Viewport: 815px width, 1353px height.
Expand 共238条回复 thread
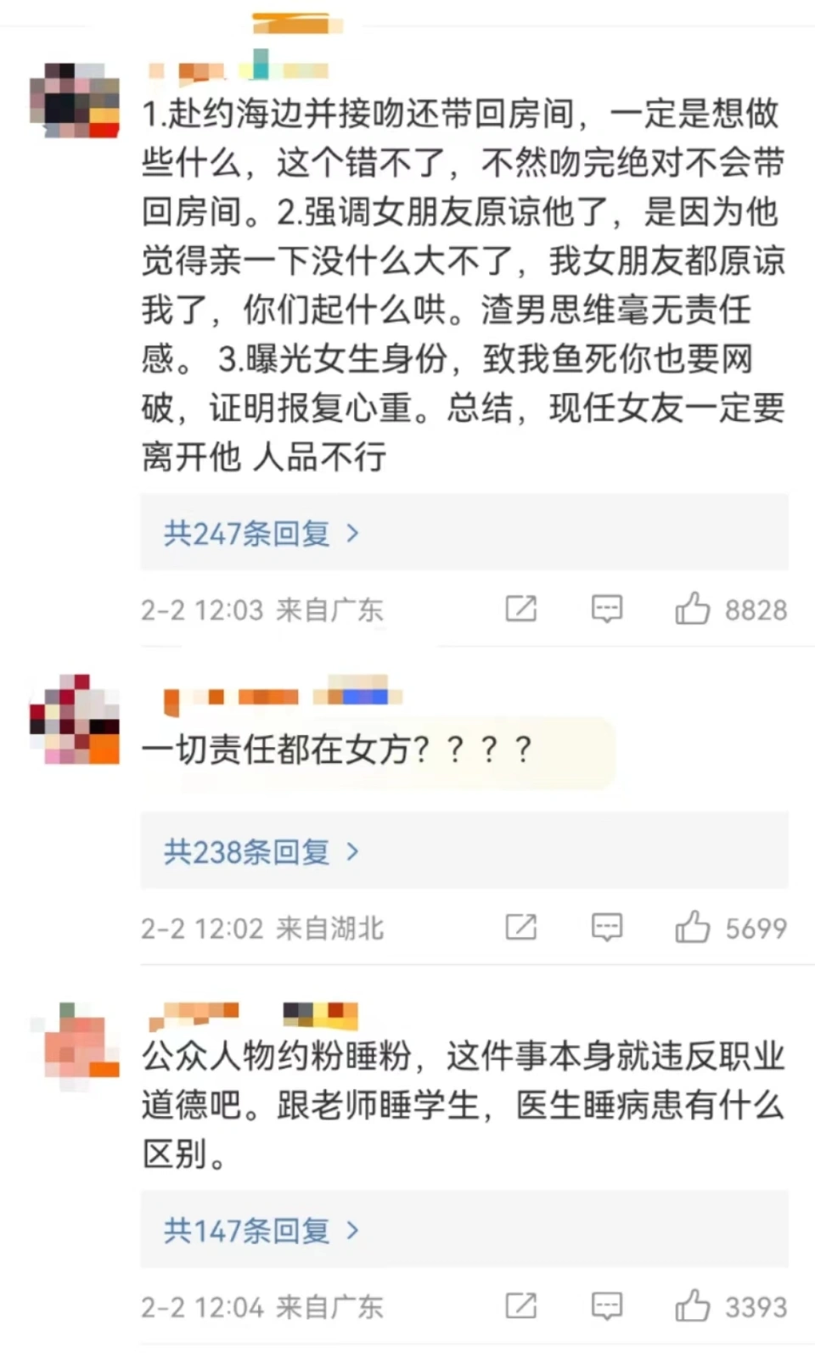tap(261, 851)
